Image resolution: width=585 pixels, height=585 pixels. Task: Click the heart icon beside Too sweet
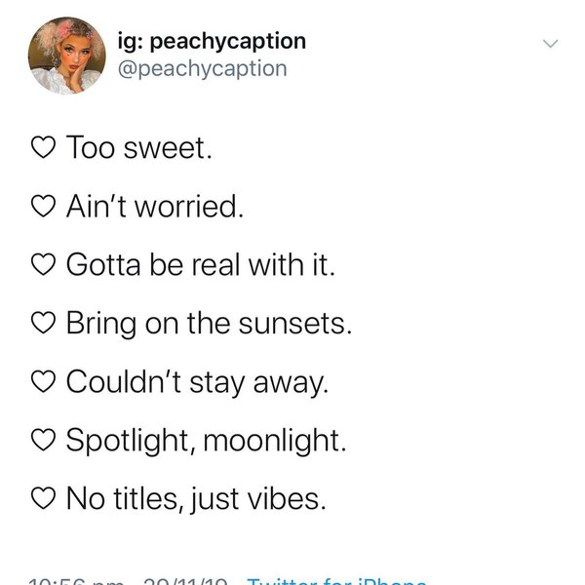coord(44,148)
